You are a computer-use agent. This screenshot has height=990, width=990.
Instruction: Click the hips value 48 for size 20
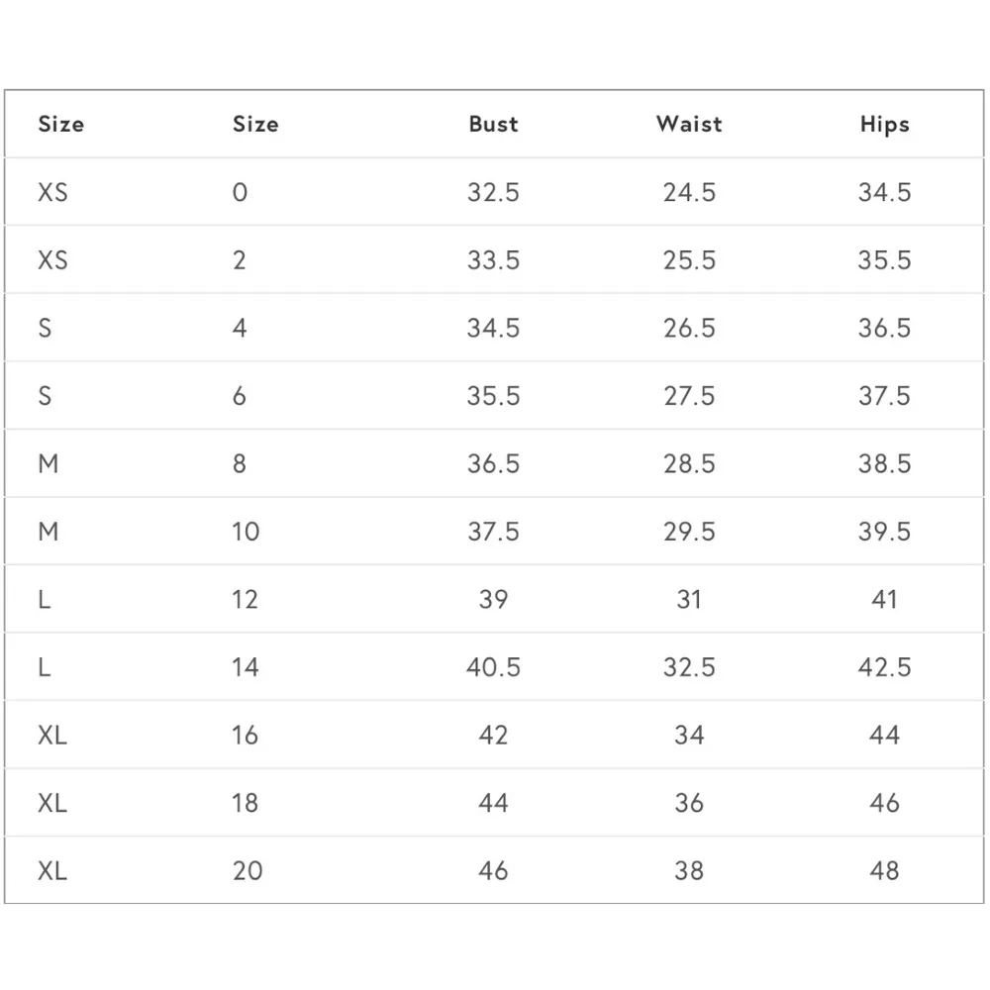(x=884, y=871)
